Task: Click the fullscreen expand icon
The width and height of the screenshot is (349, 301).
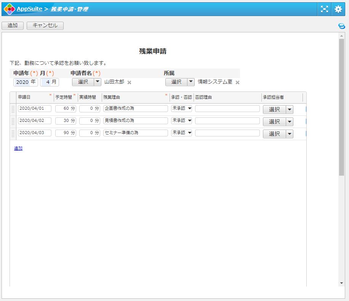Action: pos(324,9)
